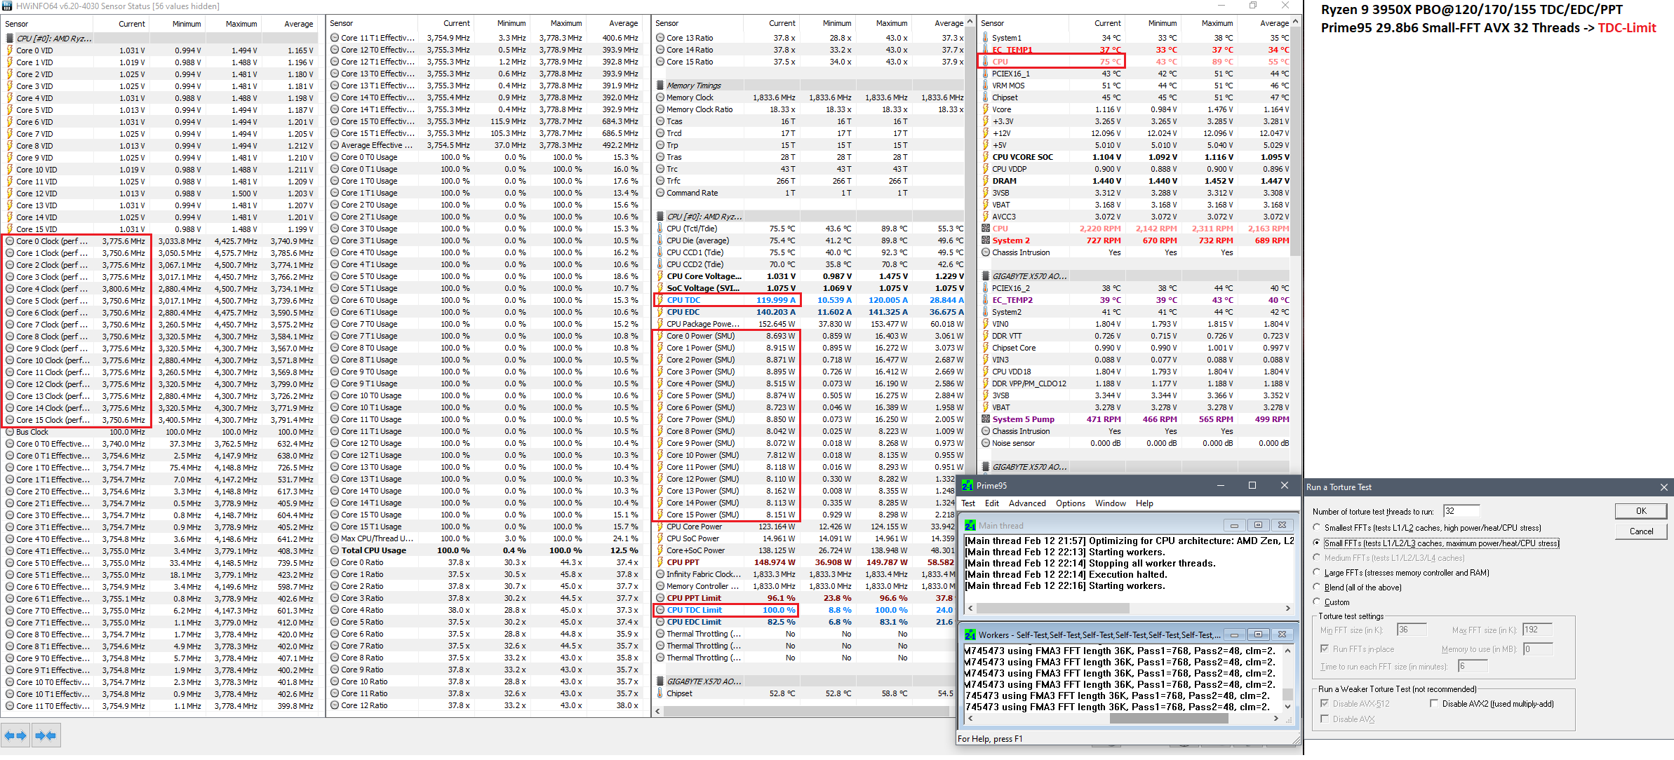Select the DRAM voltage row

[x=1135, y=181]
